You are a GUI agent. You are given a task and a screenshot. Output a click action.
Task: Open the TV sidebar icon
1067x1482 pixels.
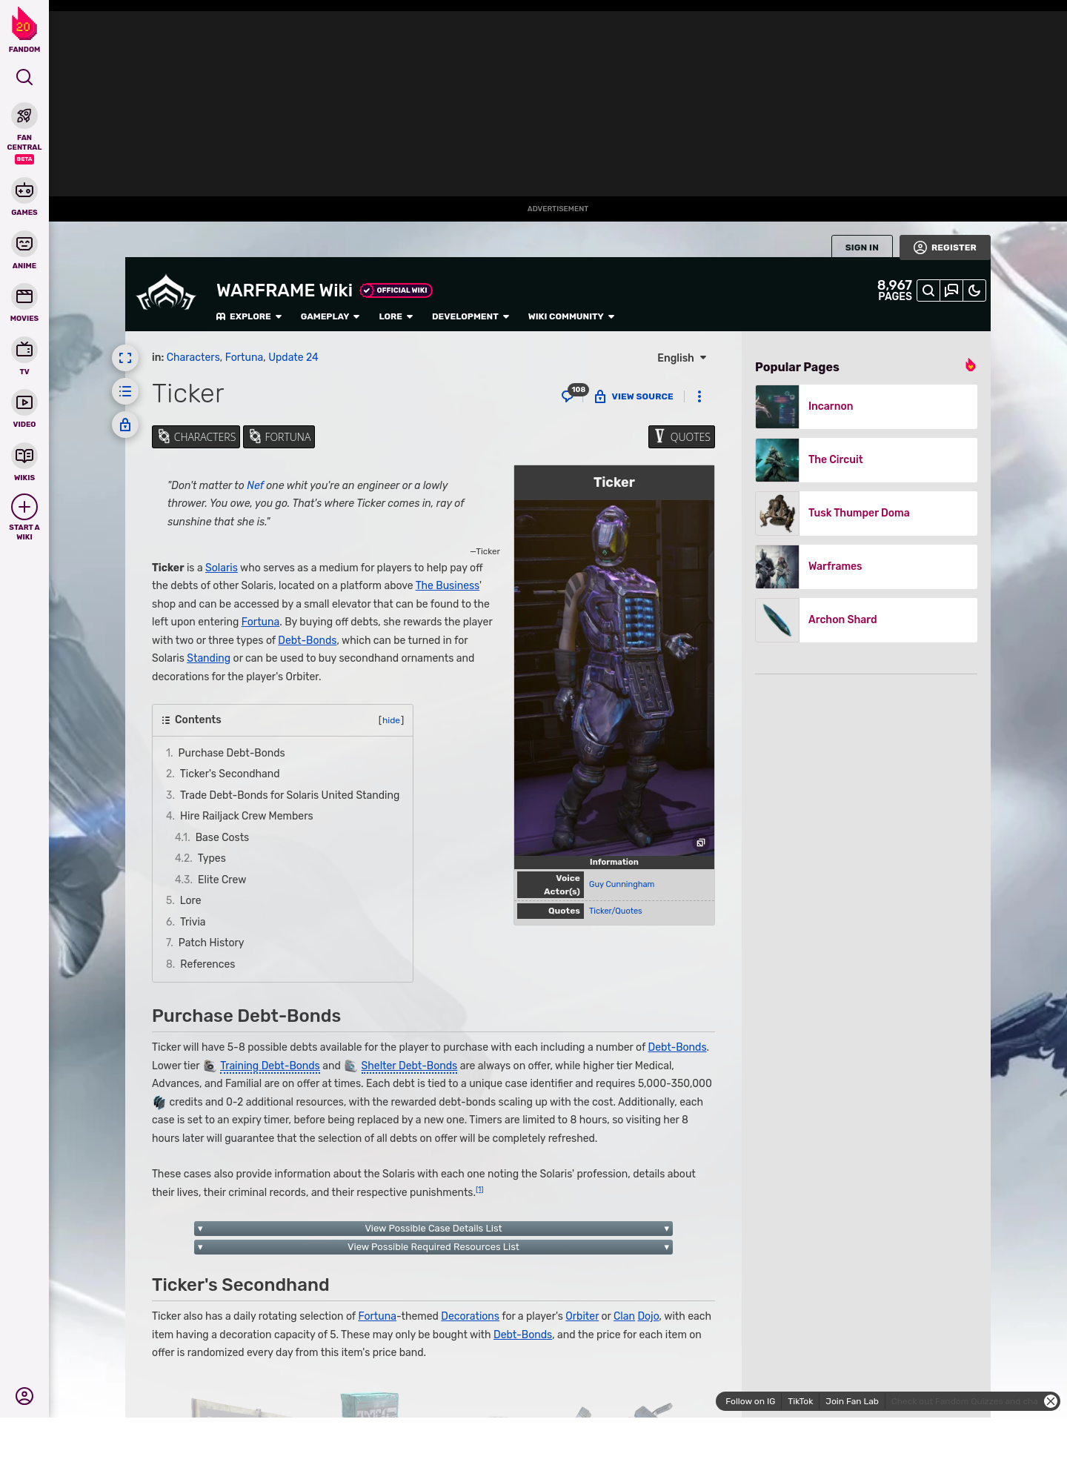(24, 350)
